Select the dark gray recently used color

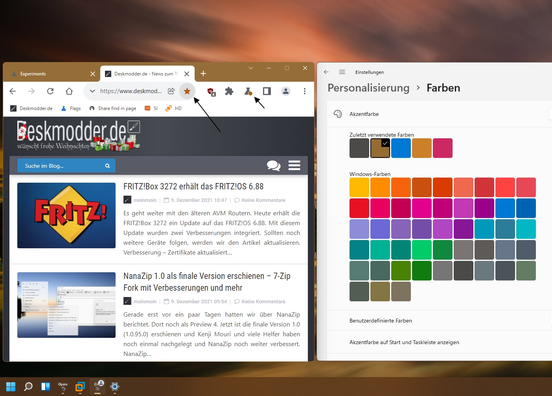(359, 148)
